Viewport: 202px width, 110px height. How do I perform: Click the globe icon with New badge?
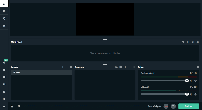pyautogui.click(x=4, y=62)
